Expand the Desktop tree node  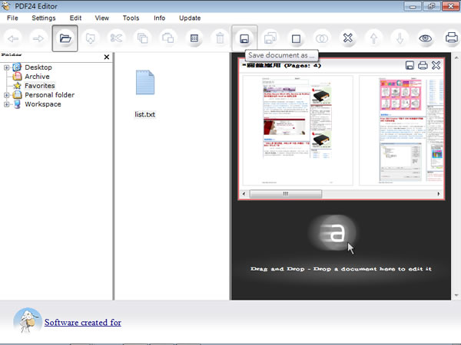[x=7, y=67]
